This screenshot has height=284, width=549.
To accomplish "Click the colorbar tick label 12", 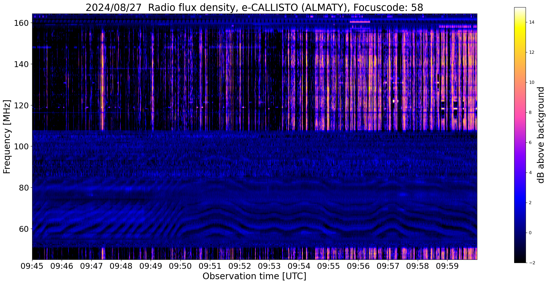I will (532, 52).
